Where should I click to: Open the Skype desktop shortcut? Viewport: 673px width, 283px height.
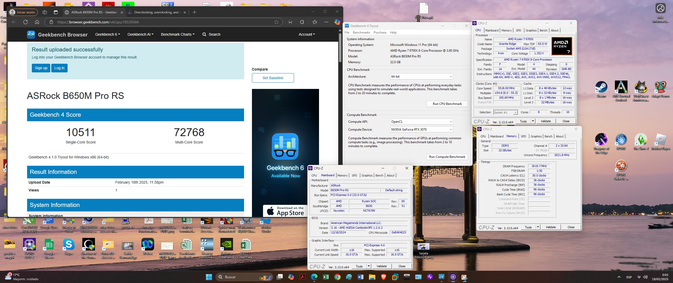point(69,247)
